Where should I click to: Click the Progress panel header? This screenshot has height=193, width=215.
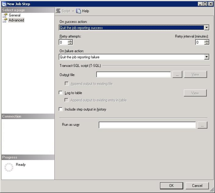pos(28,157)
